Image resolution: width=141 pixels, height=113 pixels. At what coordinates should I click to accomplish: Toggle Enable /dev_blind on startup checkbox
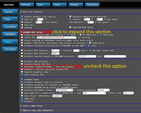coord(22,43)
